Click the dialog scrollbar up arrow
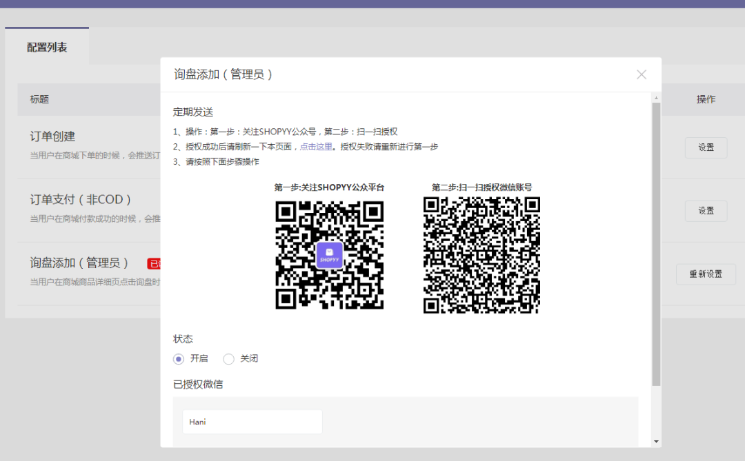 coord(656,98)
